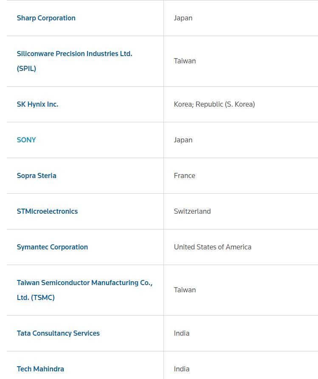Viewport: 318px width, 379px height.
Task: Select Japan cell in the SONY row
Action: [183, 140]
